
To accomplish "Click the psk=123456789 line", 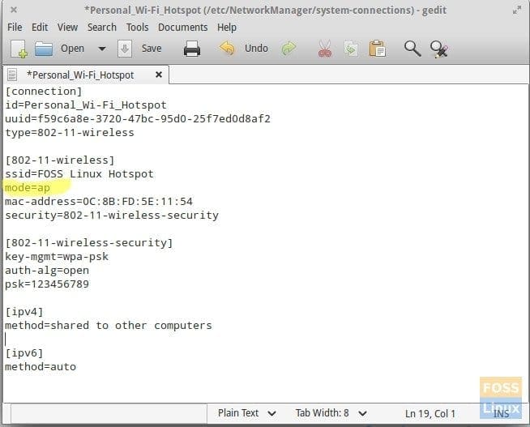I will point(47,284).
